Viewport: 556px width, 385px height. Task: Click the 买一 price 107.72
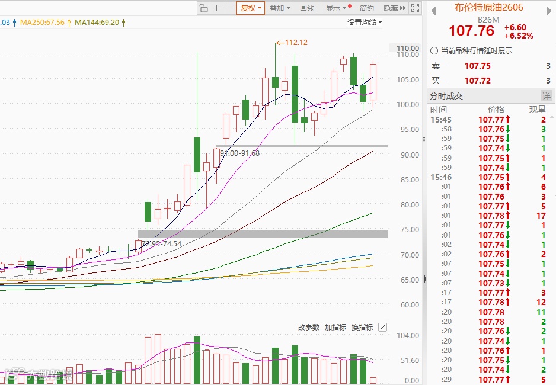(x=478, y=81)
